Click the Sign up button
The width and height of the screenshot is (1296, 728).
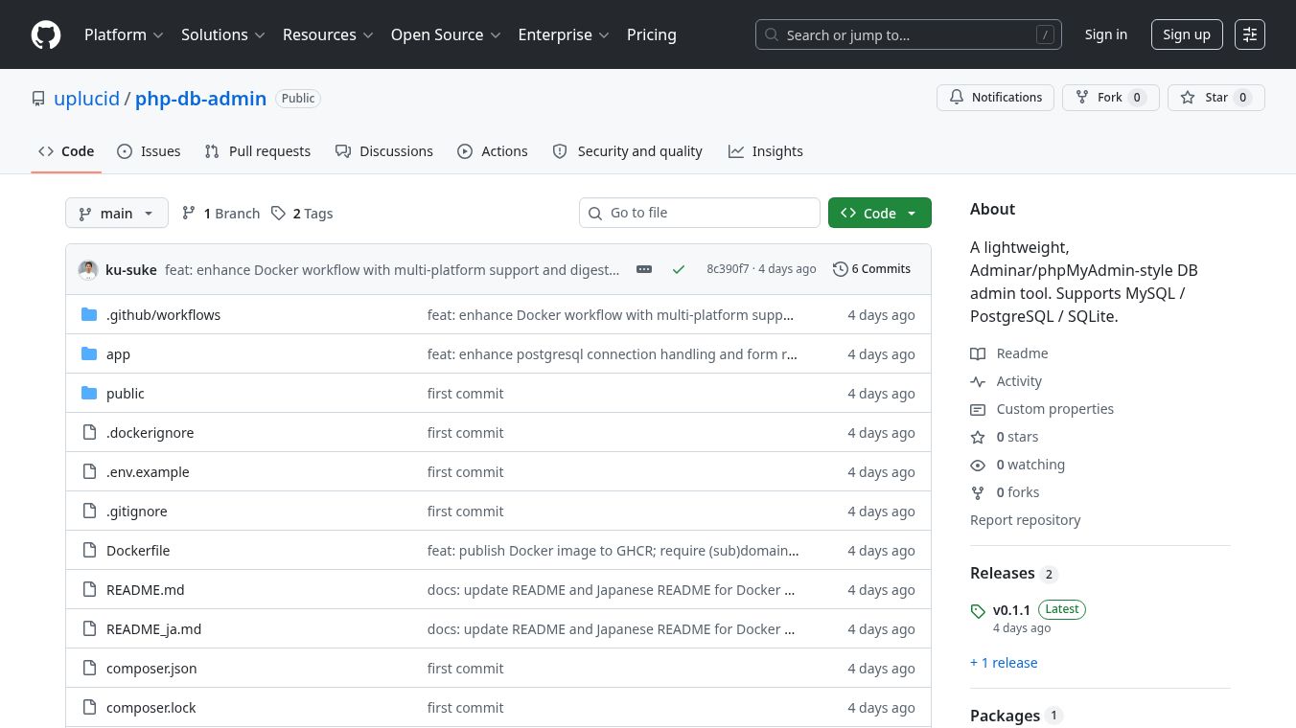[1187, 34]
